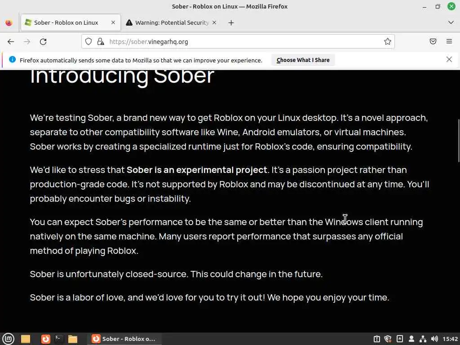Click the forward navigation arrow
This screenshot has width=460, height=345.
pyautogui.click(x=27, y=42)
